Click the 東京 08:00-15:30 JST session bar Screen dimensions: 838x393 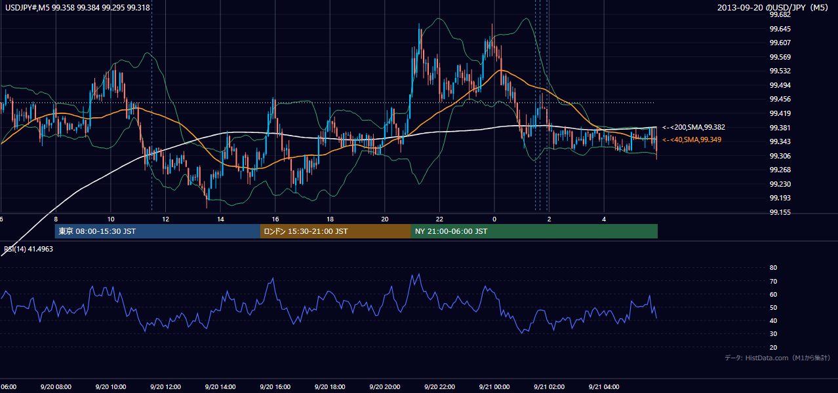[158, 231]
